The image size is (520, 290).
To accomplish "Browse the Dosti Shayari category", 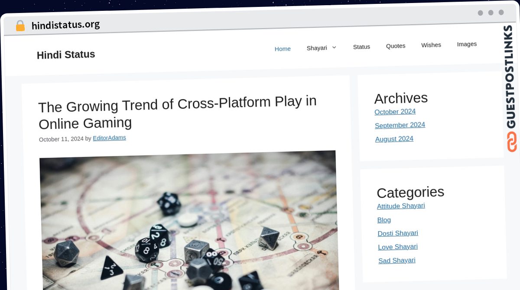I will (x=398, y=233).
